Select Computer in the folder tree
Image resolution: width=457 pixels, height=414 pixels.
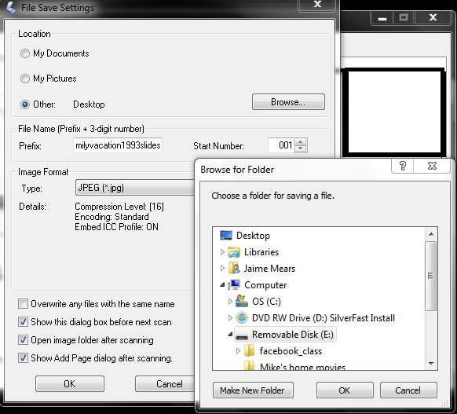coord(265,285)
